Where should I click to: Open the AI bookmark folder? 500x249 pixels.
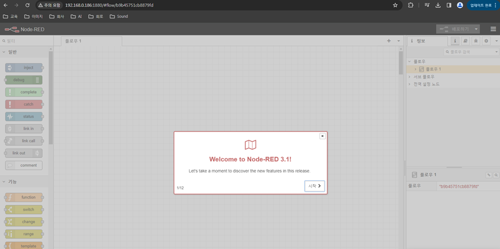77,16
